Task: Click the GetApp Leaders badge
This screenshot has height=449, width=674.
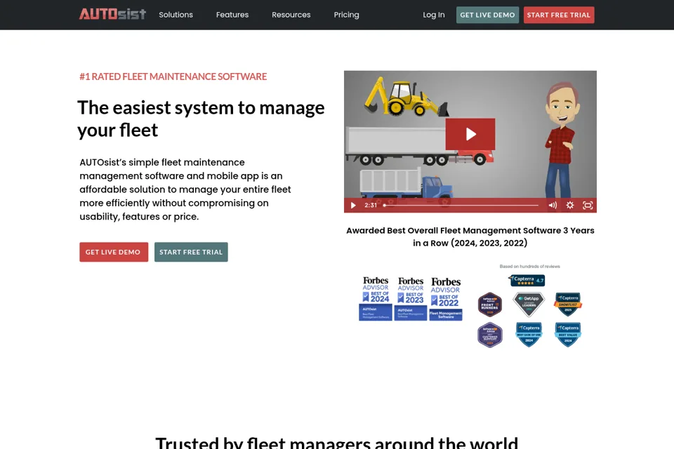Action: pyautogui.click(x=529, y=304)
